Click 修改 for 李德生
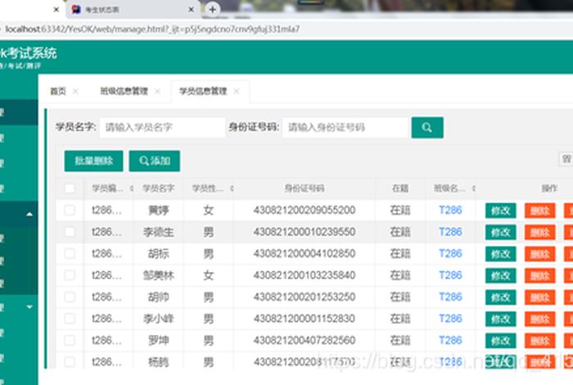573x385 pixels. pyautogui.click(x=501, y=232)
